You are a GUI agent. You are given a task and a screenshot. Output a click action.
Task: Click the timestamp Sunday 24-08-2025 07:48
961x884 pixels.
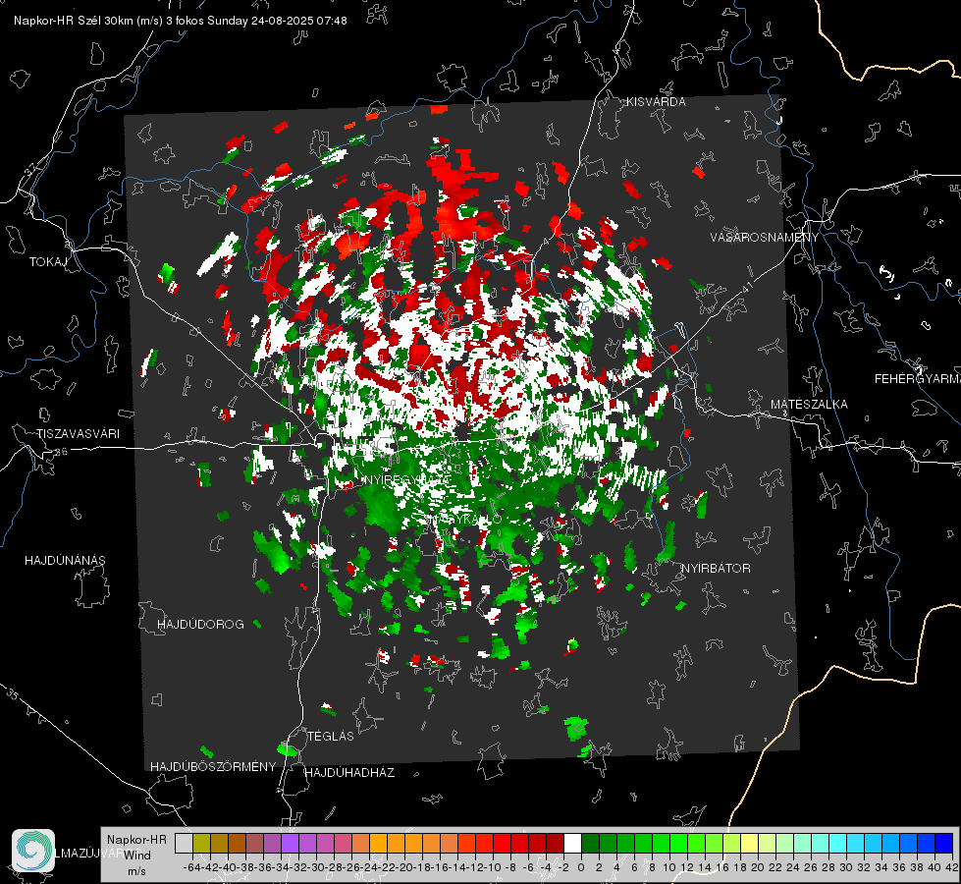pyautogui.click(x=277, y=21)
